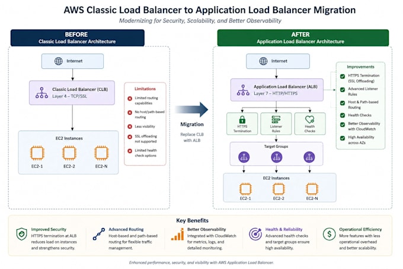The width and height of the screenshot is (403, 269).
Task: Toggle the High Availability across AZs checkmark
Action: [x=343, y=138]
